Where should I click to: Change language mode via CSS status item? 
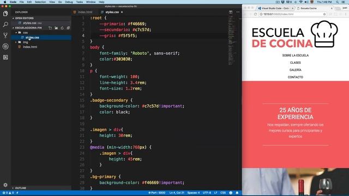[x=223, y=193]
